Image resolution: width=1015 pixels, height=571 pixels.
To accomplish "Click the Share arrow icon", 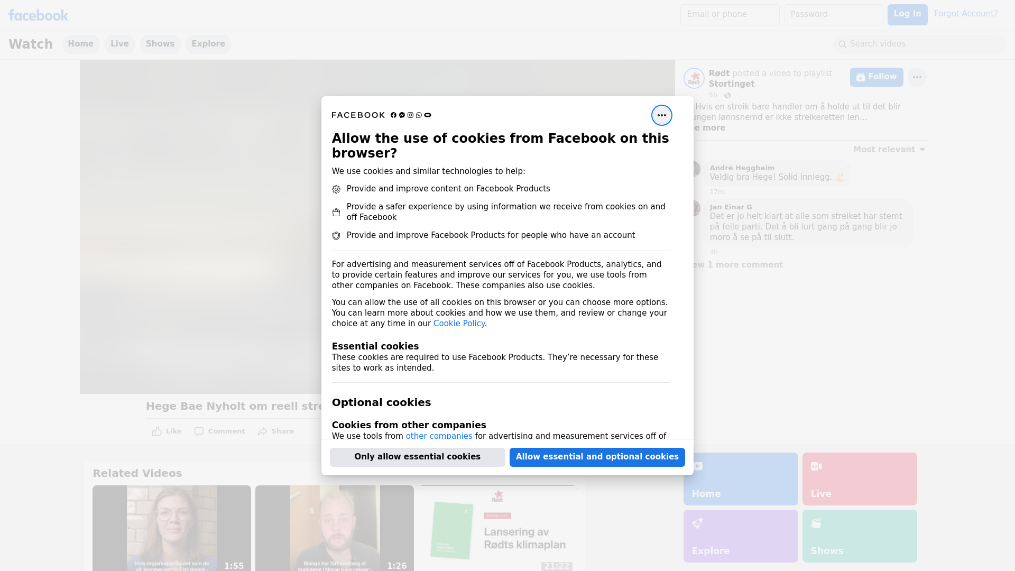I will pyautogui.click(x=263, y=431).
